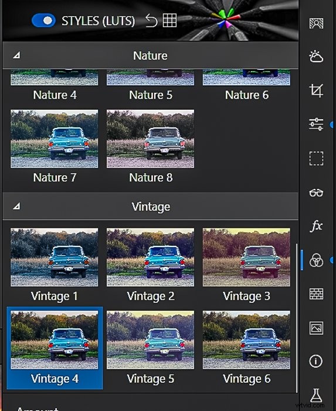Viewport: 336px width, 411px height.
Task: Click the grid view icon in header
Action: click(x=169, y=20)
